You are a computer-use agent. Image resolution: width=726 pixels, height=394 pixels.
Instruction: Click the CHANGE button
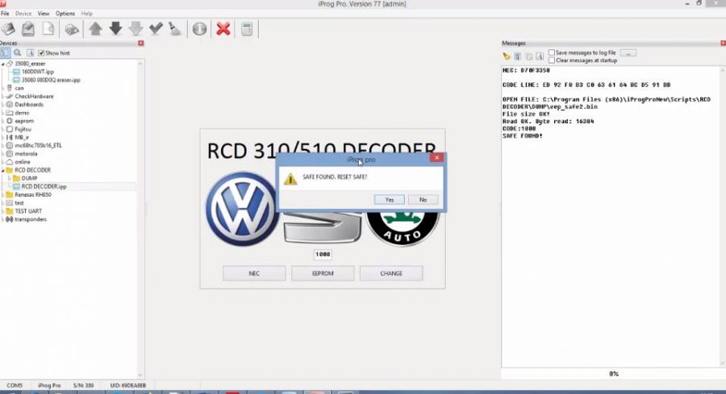pyautogui.click(x=391, y=273)
